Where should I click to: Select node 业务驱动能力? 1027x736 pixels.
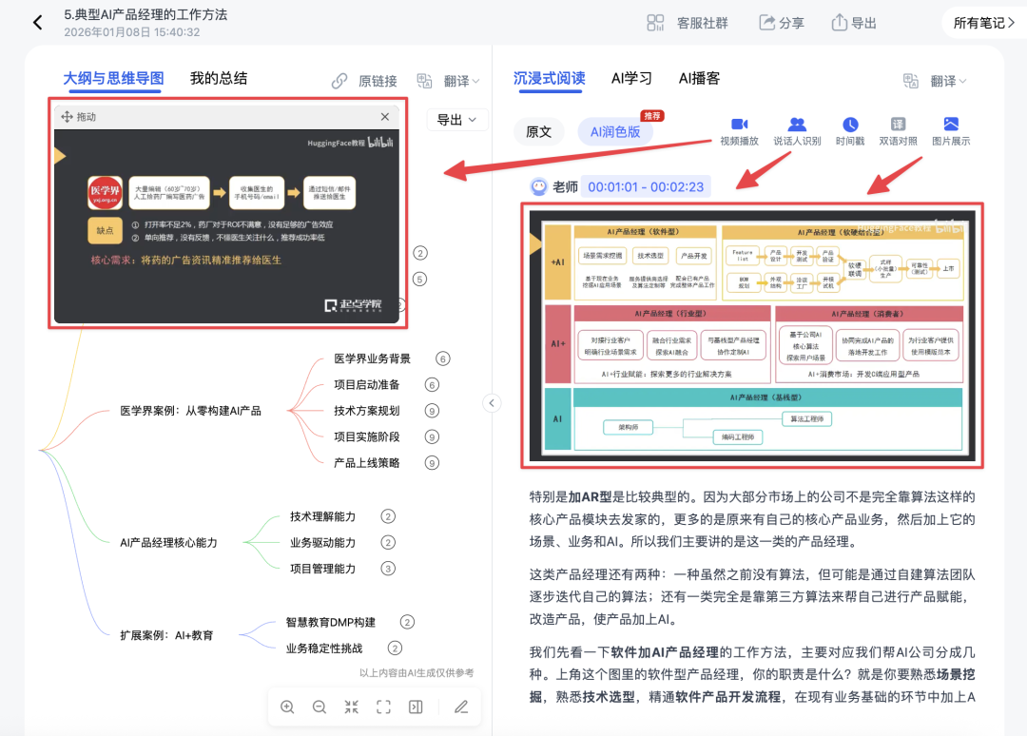point(323,543)
